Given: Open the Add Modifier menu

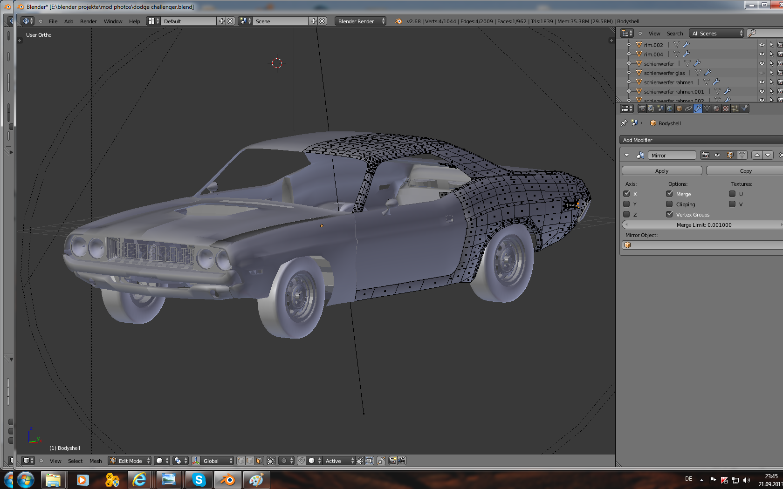Looking at the screenshot, I should (701, 140).
